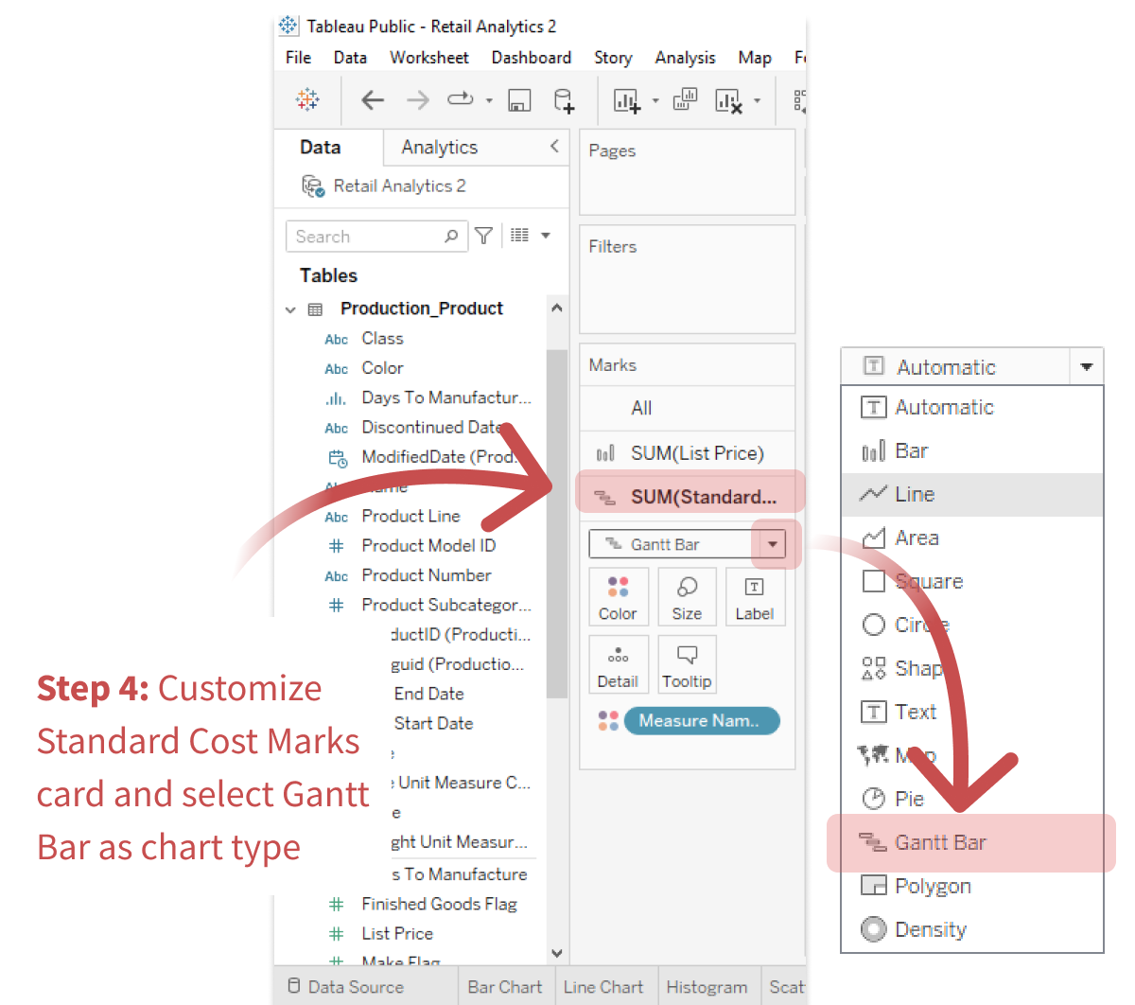Click the filter fields funnel icon
Viewport: 1135px width, 1005px height.
coord(483,236)
